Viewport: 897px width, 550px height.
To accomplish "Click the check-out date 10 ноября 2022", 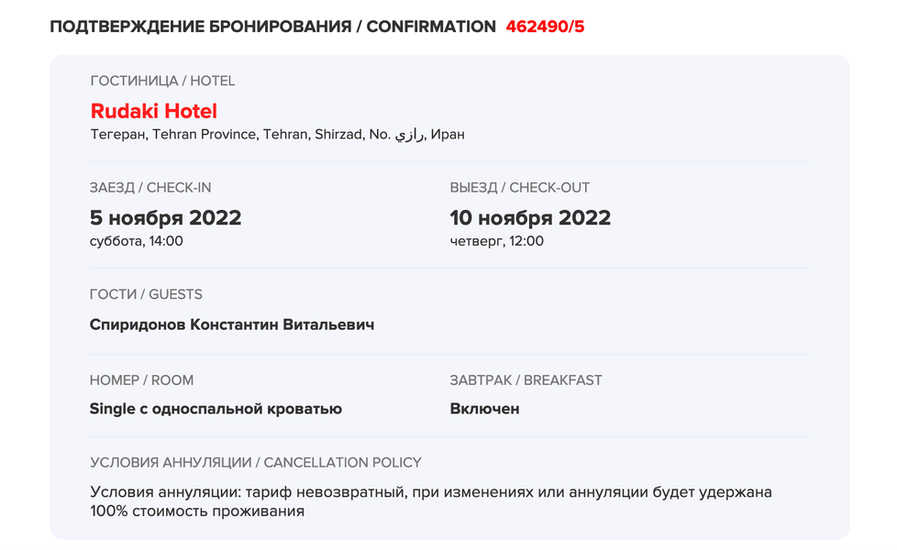I will coord(530,218).
